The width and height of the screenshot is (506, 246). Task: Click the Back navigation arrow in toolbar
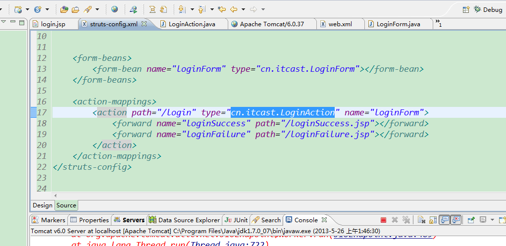click(x=234, y=9)
